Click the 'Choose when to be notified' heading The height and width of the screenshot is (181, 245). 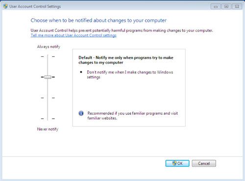98,21
